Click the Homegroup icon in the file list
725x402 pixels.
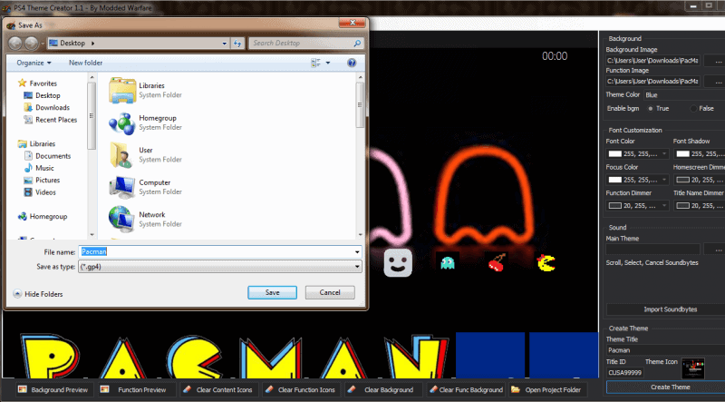coord(122,123)
